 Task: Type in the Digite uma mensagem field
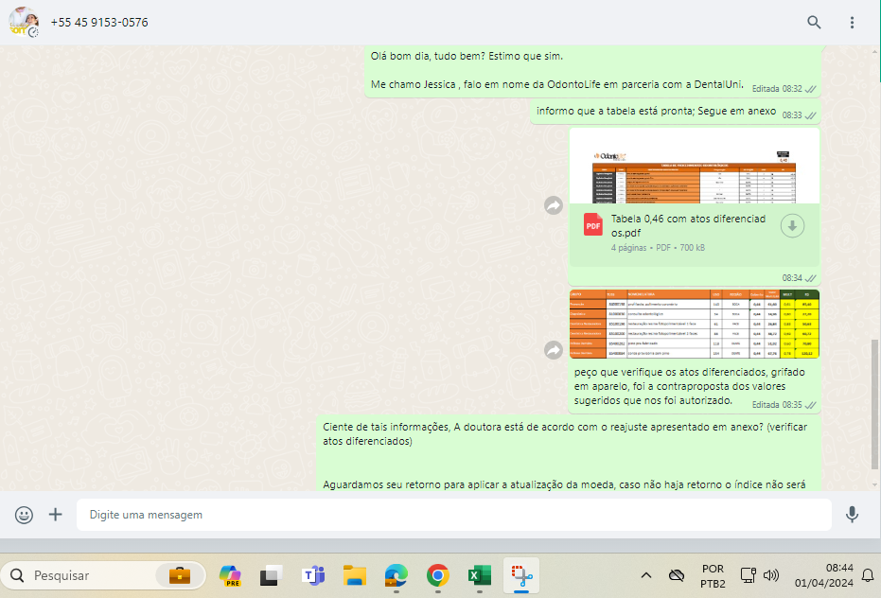(x=452, y=515)
